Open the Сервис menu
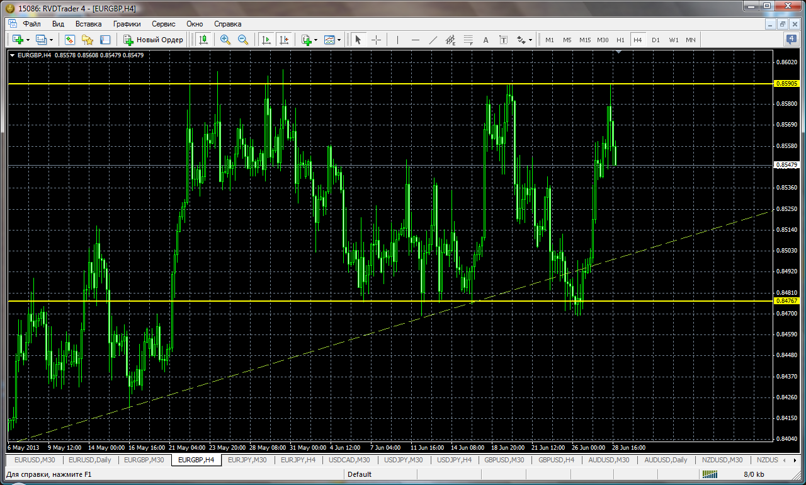The image size is (806, 485). point(164,24)
